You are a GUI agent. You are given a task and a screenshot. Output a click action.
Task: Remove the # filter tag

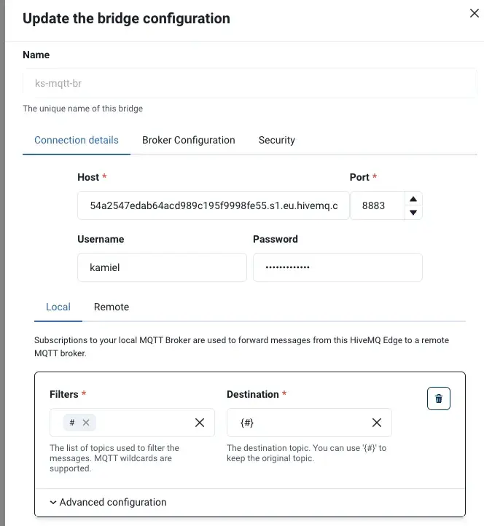[86, 423]
